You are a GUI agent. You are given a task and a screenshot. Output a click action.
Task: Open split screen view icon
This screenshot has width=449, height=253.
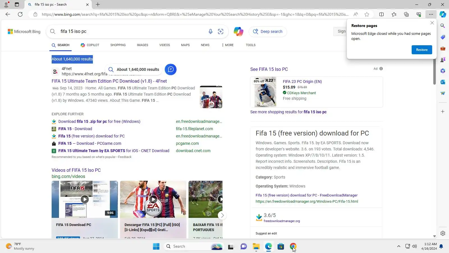(381, 14)
